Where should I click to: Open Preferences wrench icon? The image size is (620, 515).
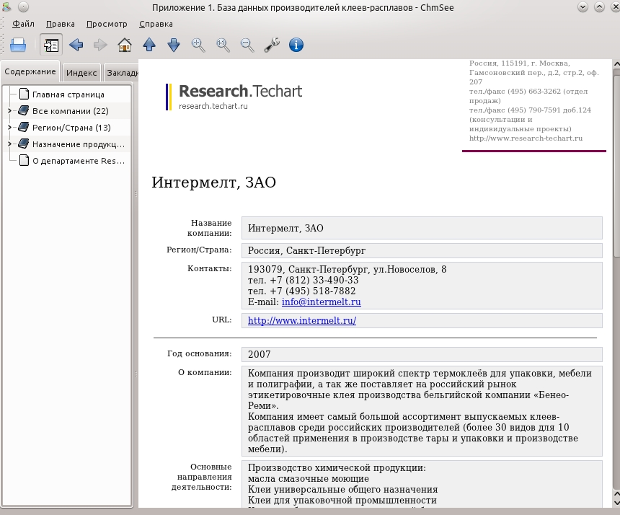[x=272, y=45]
